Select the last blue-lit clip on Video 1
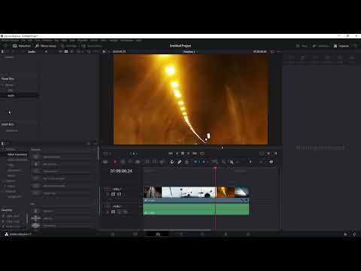This screenshot has width=361, height=271. 242,192
